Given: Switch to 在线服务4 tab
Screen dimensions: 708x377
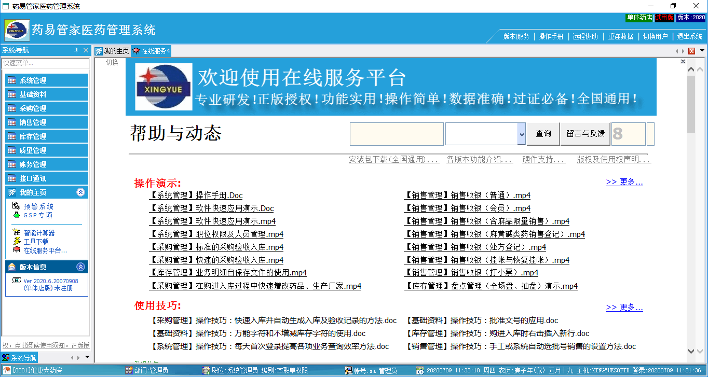Looking at the screenshot, I should coord(151,51).
